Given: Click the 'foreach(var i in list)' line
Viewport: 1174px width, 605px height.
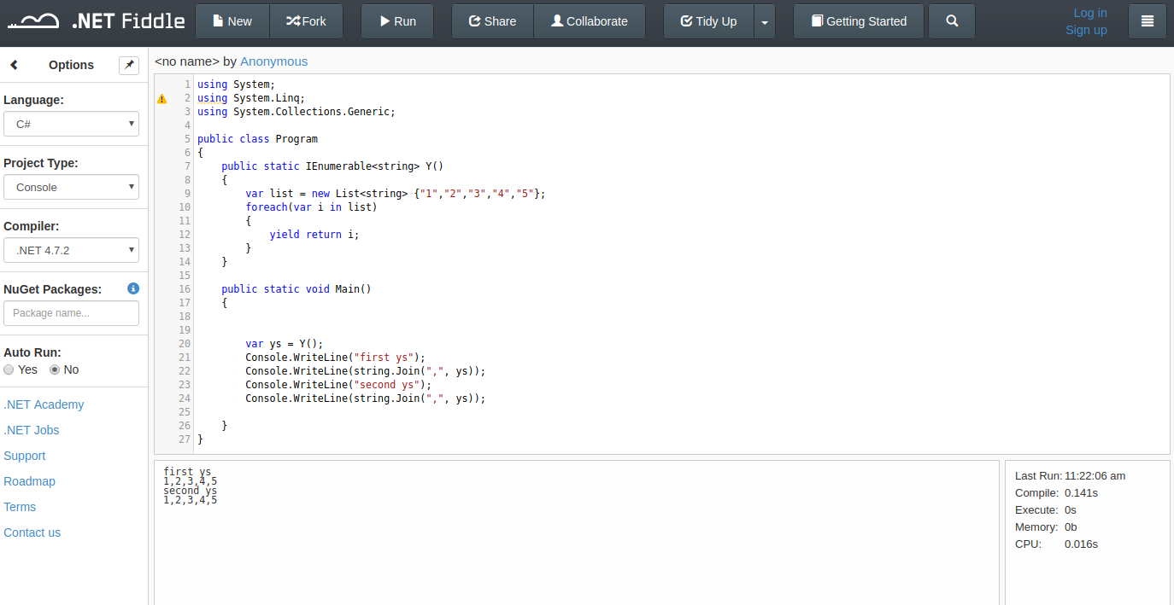Looking at the screenshot, I should pyautogui.click(x=311, y=207).
